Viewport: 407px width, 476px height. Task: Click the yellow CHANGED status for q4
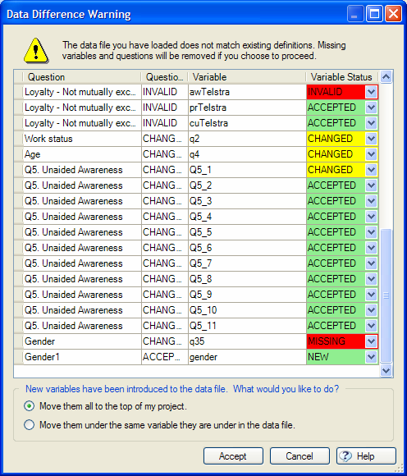(x=336, y=154)
